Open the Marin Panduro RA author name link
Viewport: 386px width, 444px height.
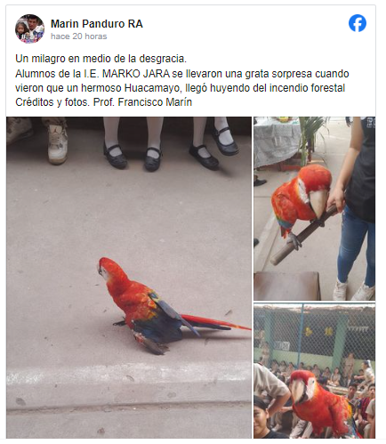97,24
